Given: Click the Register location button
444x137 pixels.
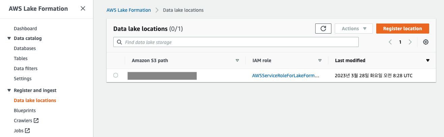Looking at the screenshot, I should pyautogui.click(x=403, y=29).
